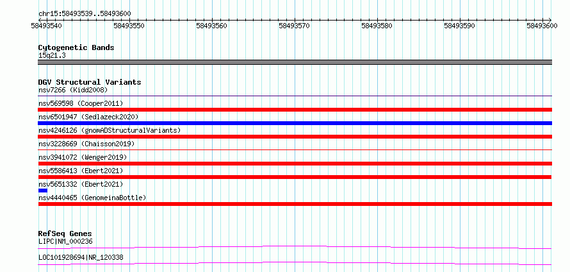The height and width of the screenshot is (272, 570).
Task: Click ruler position 58493570
Action: pos(295,26)
